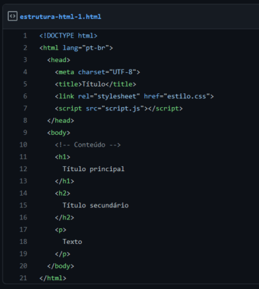Click line number 6 in the gutter
The image size is (259, 289).
25,96
